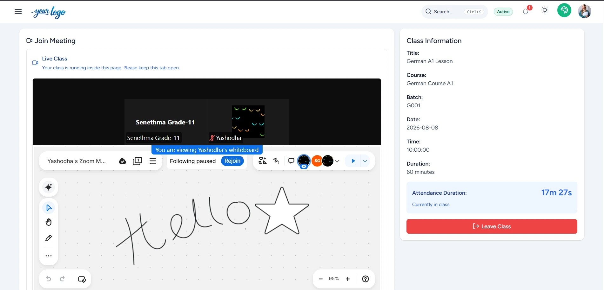Click the cloud saved status icon
The height and width of the screenshot is (290, 604).
123,161
